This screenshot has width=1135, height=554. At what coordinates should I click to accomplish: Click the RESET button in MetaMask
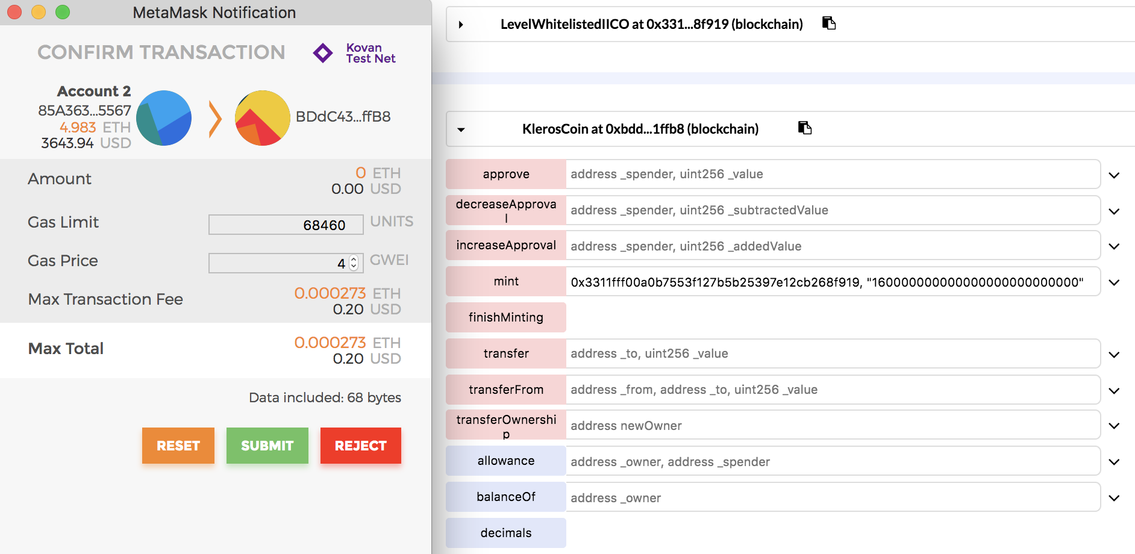click(178, 446)
